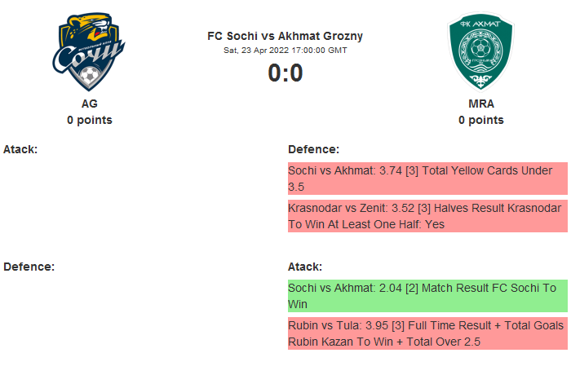The image size is (571, 375).
Task: Click MRA's Atack section heading
Action: click(305, 267)
